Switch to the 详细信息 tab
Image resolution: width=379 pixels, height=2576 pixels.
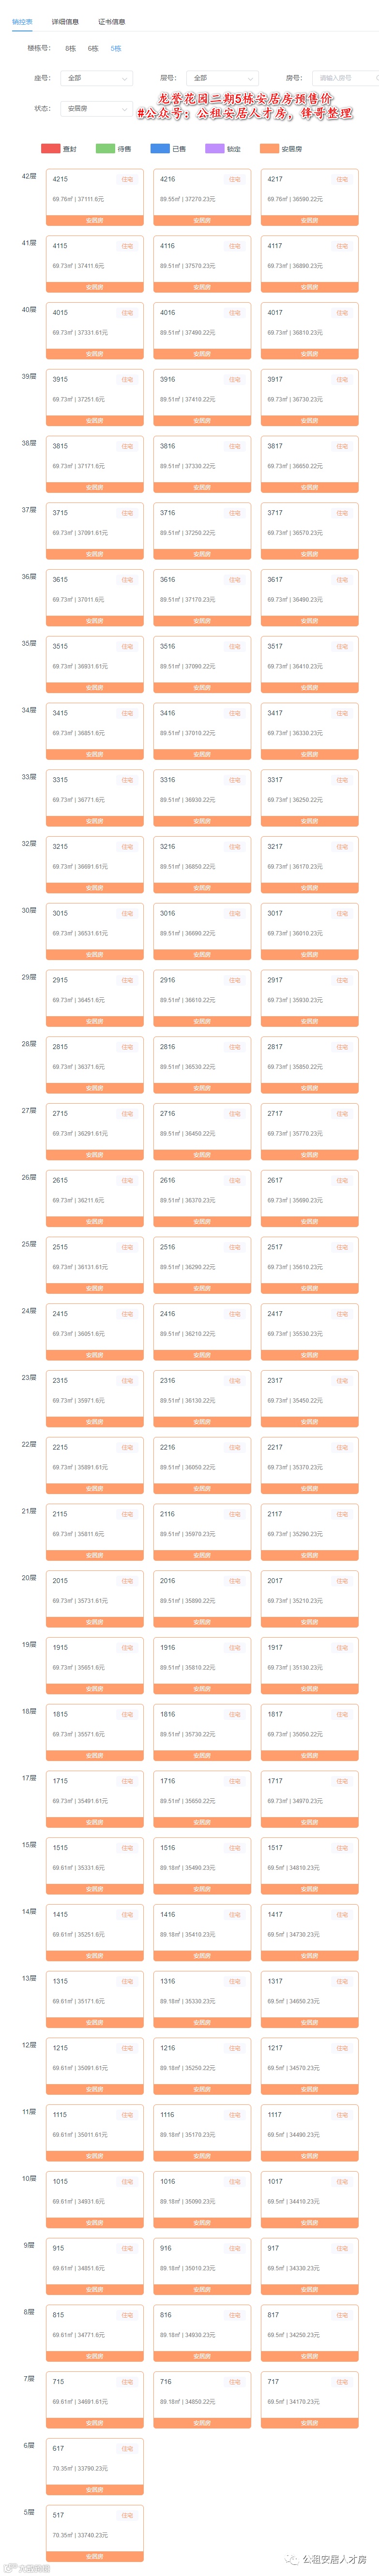click(x=65, y=21)
